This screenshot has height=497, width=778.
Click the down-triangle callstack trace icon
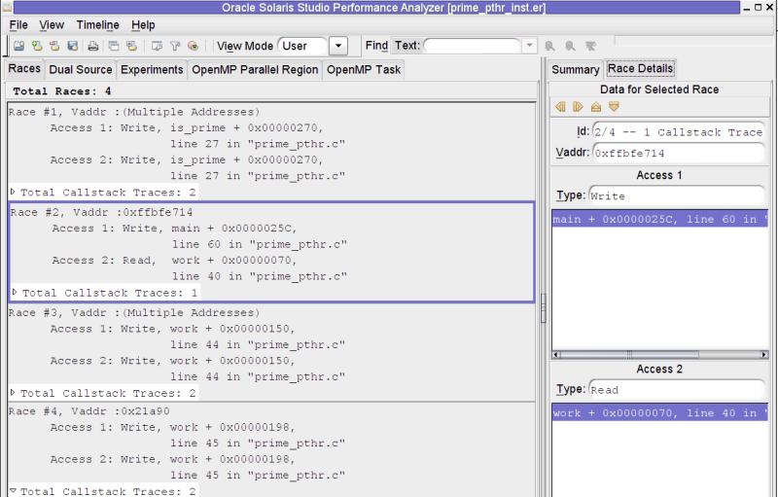[x=614, y=107]
